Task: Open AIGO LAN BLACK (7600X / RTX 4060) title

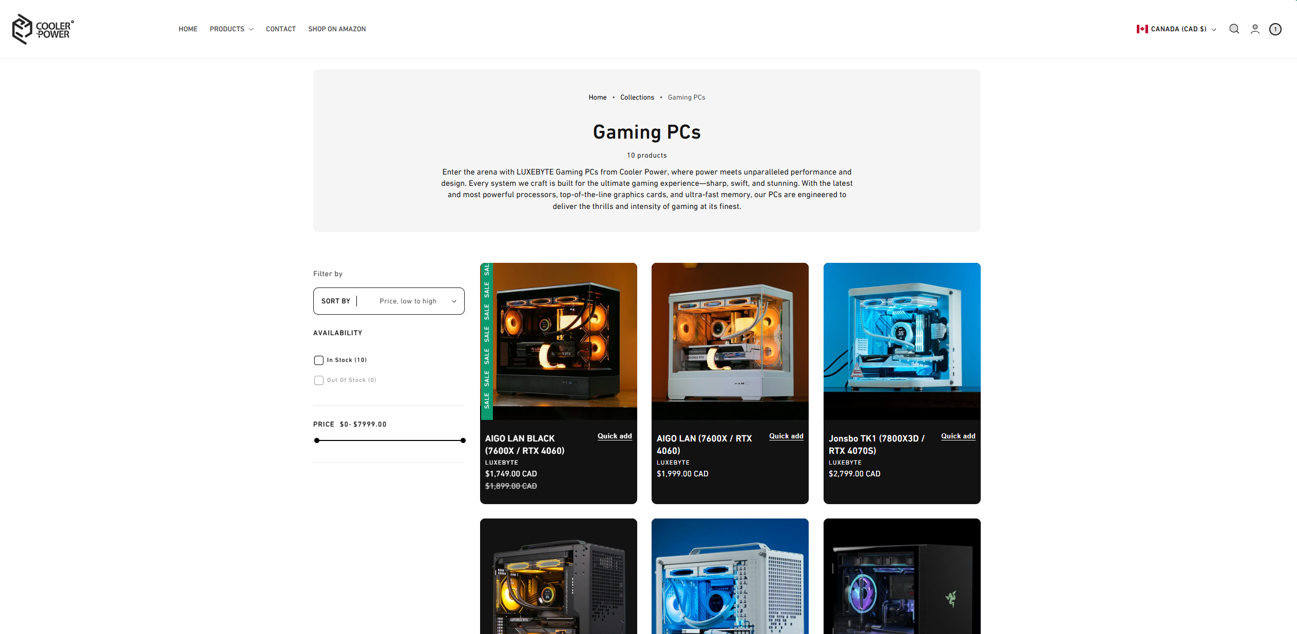Action: tap(525, 445)
